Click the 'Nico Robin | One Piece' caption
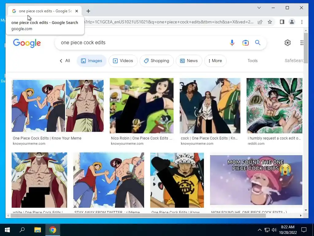 (141, 138)
